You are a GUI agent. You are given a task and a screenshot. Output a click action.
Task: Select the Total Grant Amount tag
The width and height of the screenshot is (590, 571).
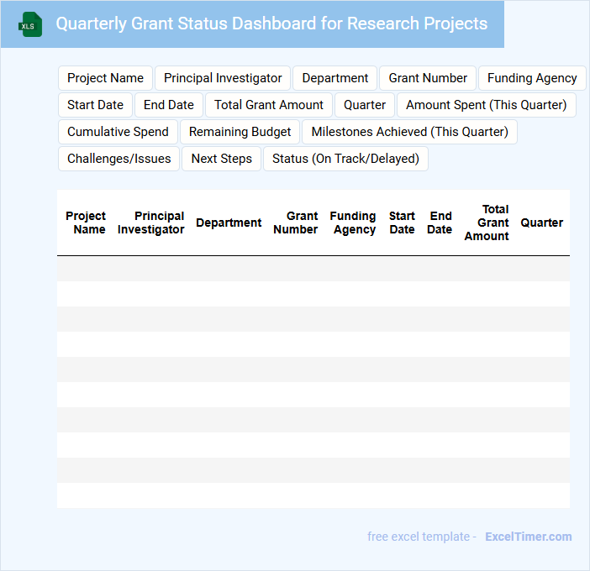268,105
